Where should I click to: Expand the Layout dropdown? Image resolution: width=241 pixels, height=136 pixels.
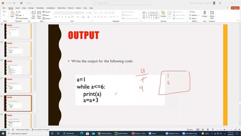47,12
